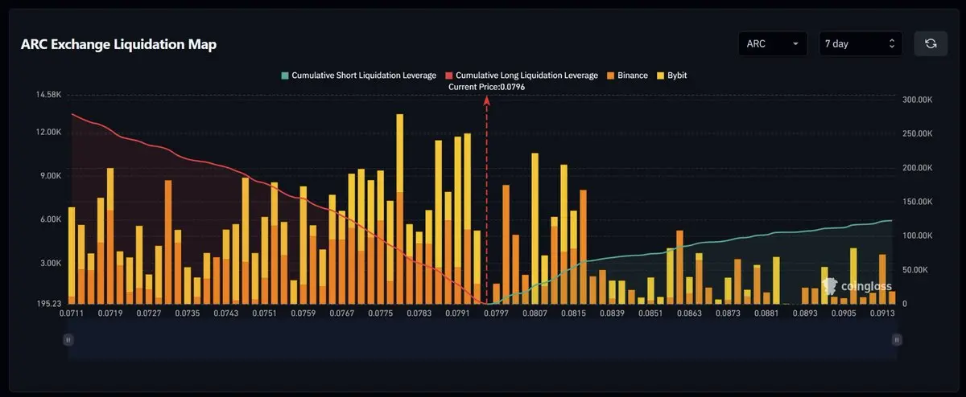Click the Current Price:0.0796 label
The width and height of the screenshot is (966, 397).
point(486,86)
